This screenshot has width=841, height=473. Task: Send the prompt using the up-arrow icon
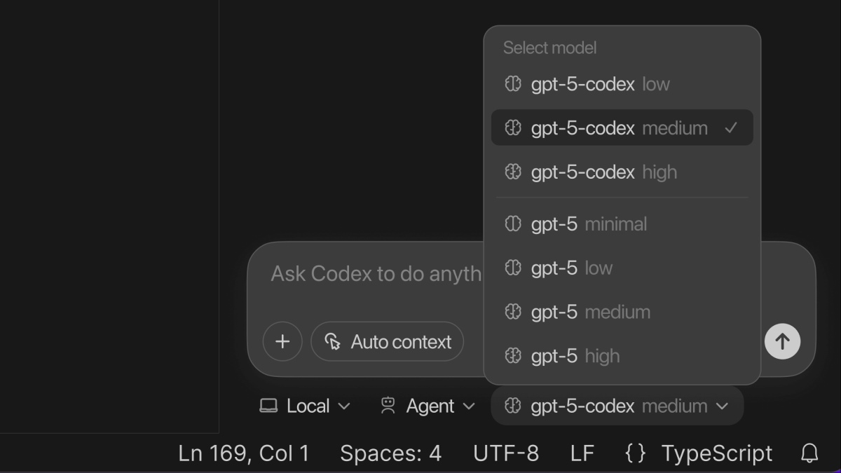782,341
